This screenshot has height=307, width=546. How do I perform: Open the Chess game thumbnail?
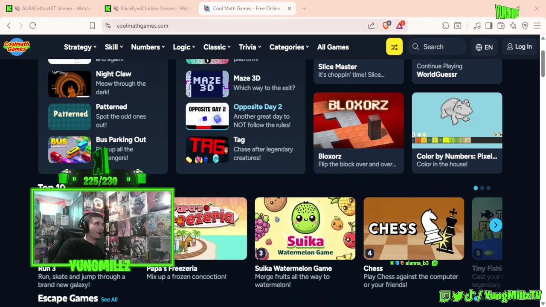tap(414, 228)
